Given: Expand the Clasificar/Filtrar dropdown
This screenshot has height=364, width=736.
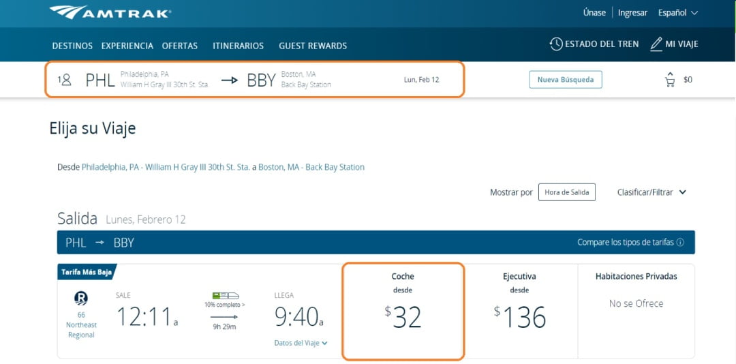Looking at the screenshot, I should [652, 192].
